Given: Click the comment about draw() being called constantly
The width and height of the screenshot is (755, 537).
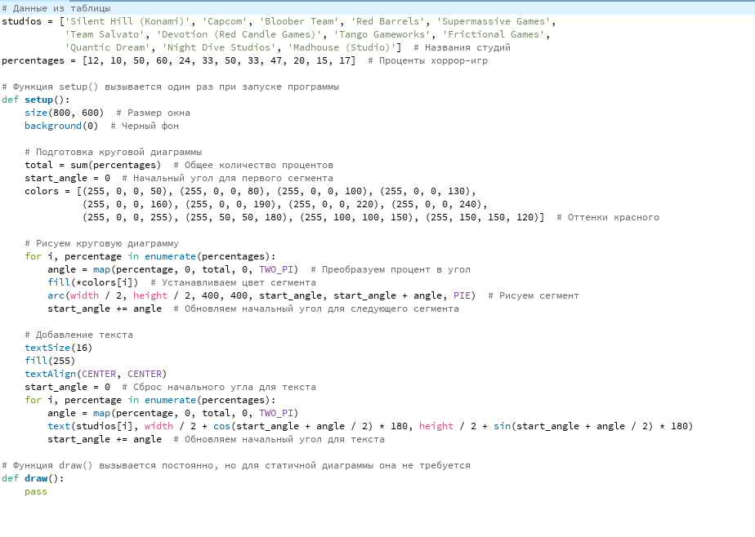Looking at the screenshot, I should 236,465.
